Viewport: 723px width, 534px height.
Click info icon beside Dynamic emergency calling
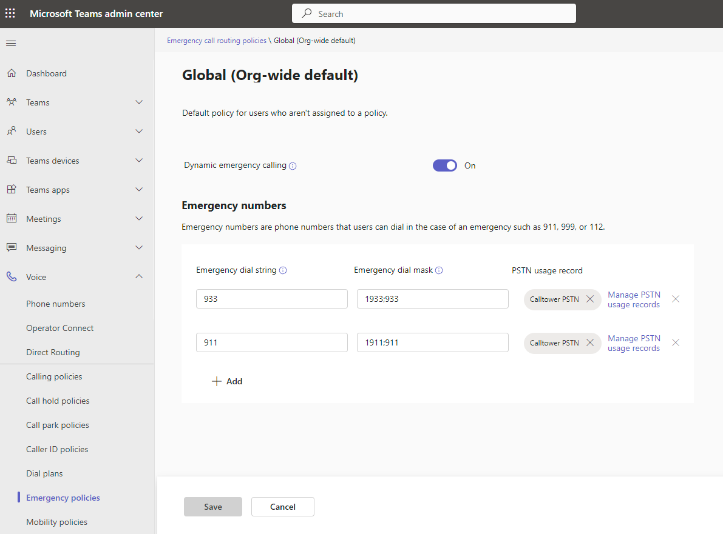coord(293,166)
